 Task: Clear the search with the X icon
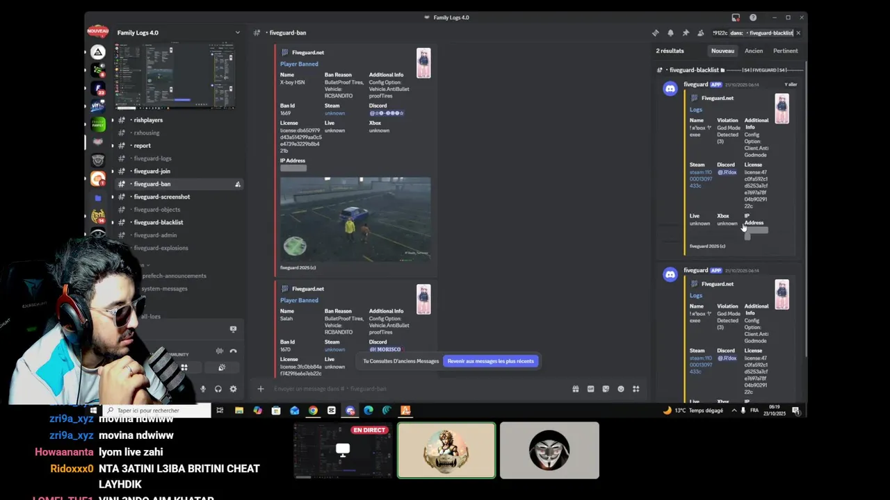pyautogui.click(x=798, y=33)
